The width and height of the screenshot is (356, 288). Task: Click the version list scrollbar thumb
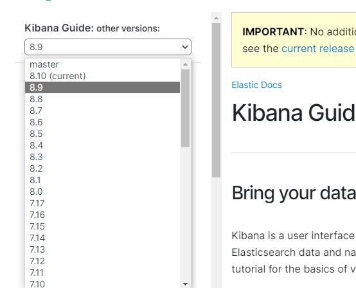coord(185,109)
